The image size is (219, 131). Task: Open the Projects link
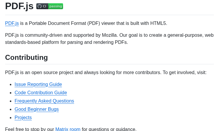click(23, 118)
